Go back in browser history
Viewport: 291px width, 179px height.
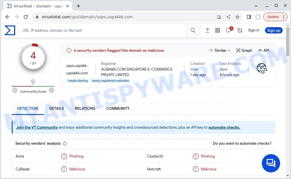coord(7,17)
